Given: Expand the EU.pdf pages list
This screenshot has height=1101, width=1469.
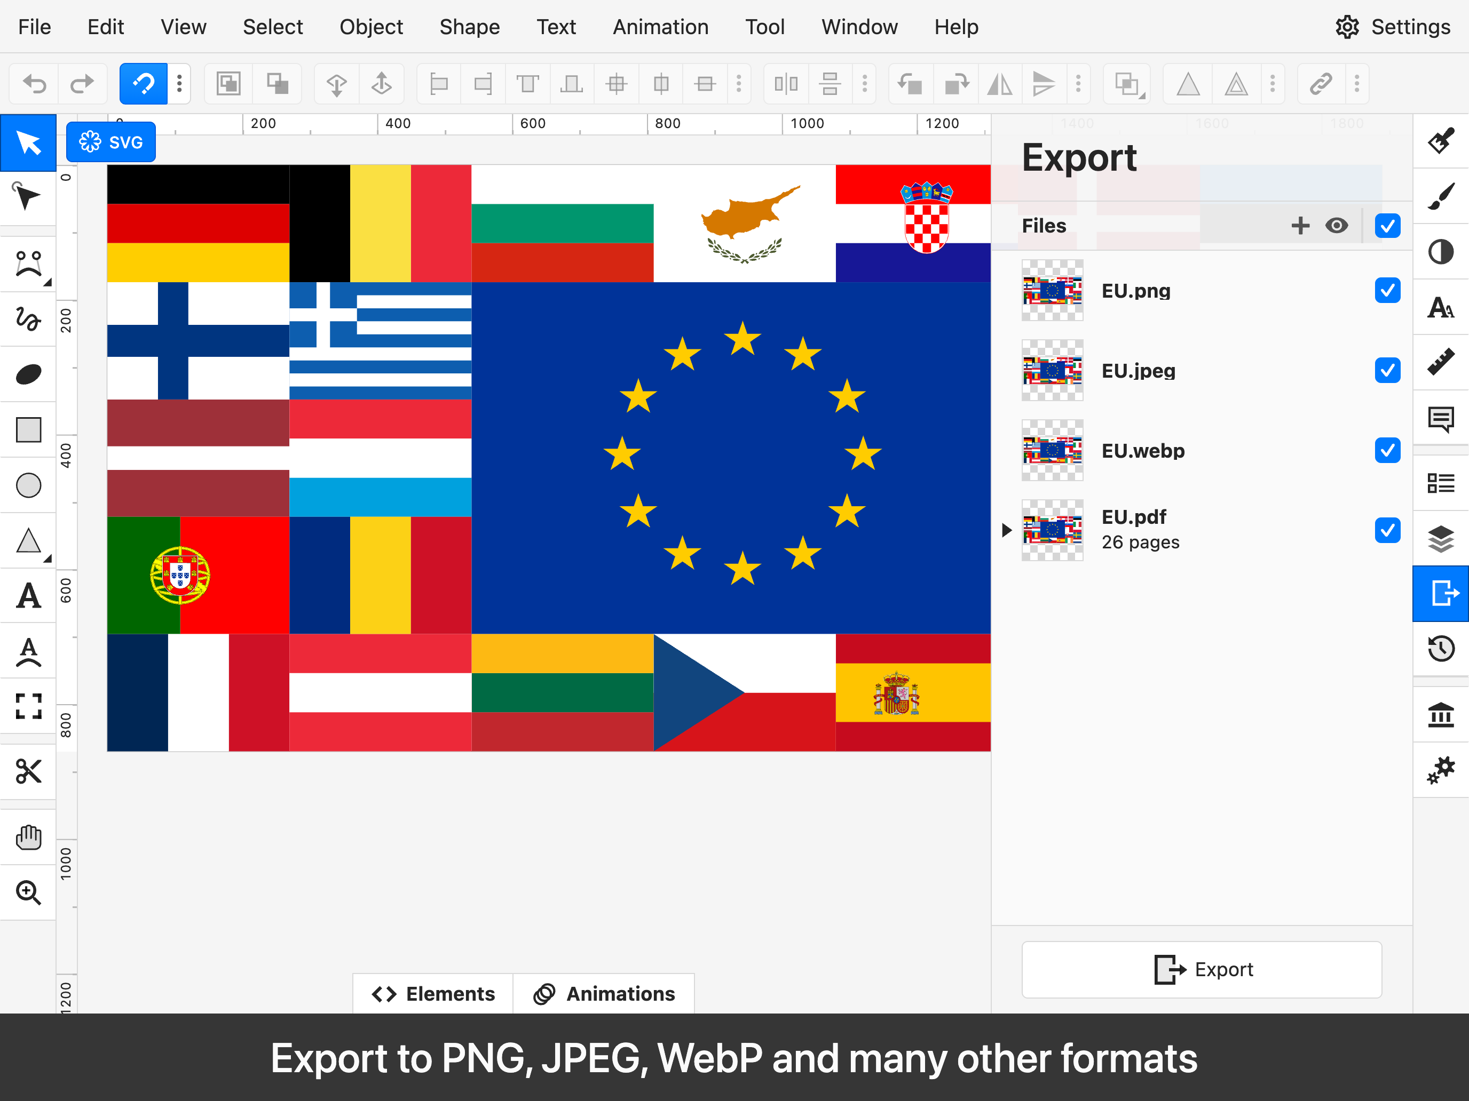Looking at the screenshot, I should (1006, 530).
